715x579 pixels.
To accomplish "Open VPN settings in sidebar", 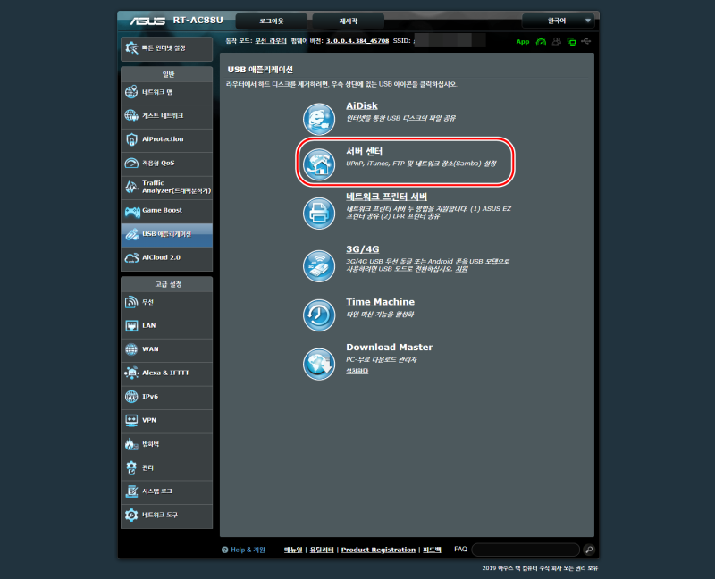I will tap(166, 420).
